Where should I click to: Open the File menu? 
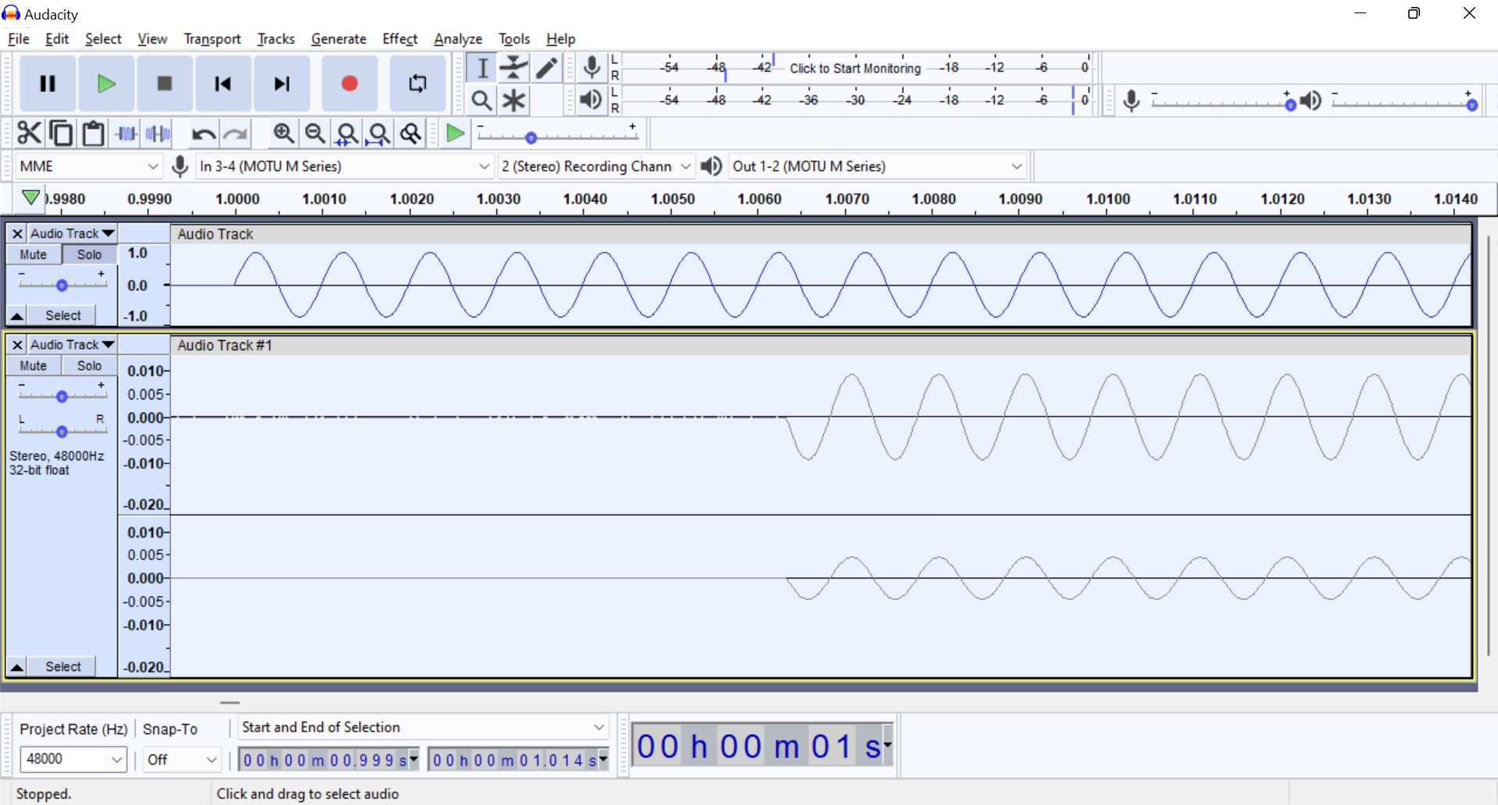point(19,39)
